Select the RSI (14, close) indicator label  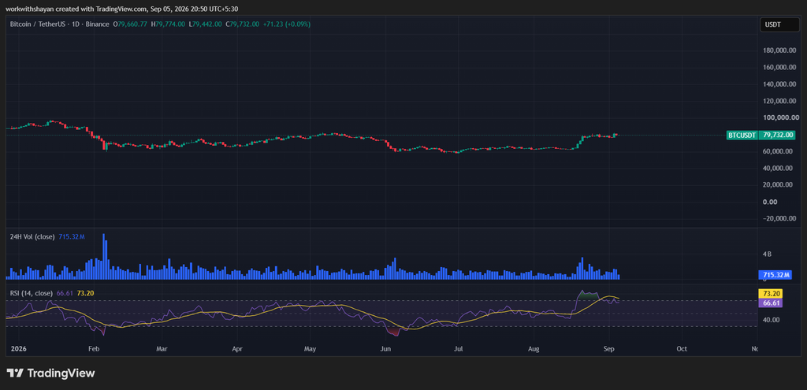32,293
